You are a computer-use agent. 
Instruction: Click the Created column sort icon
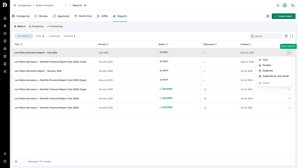tap(251, 44)
